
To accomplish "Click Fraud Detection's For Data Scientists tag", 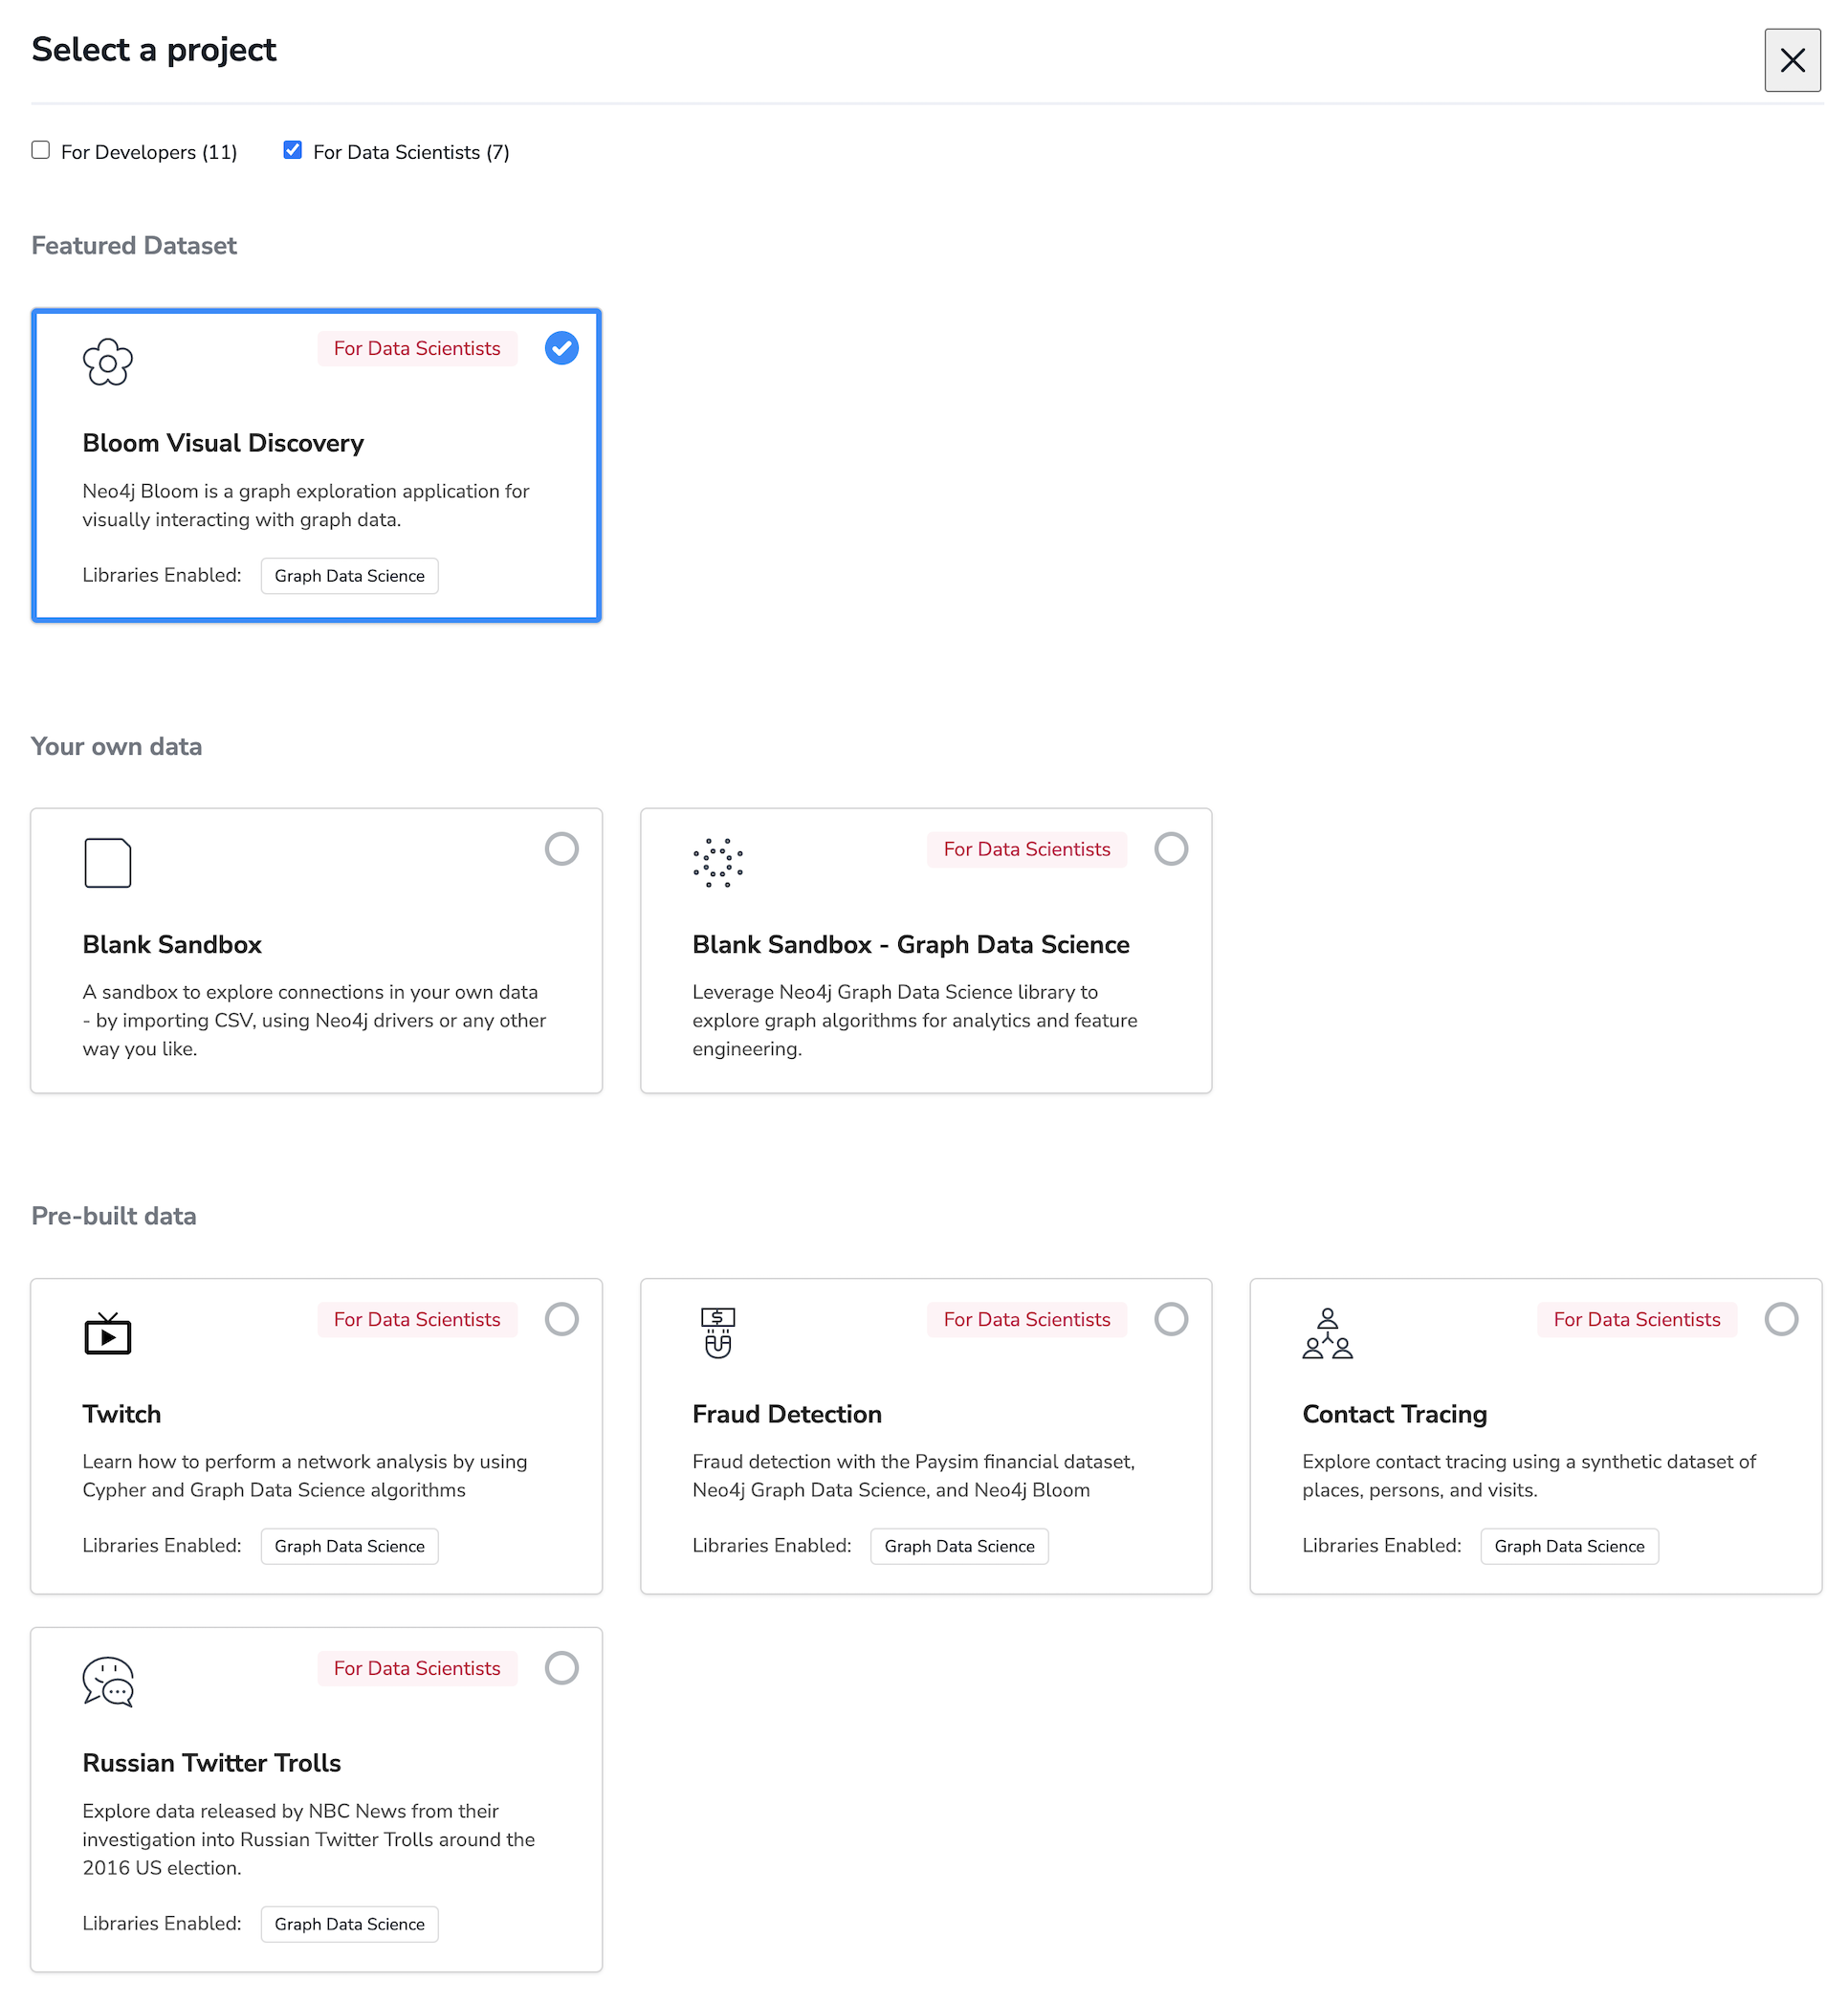I will [1027, 1319].
